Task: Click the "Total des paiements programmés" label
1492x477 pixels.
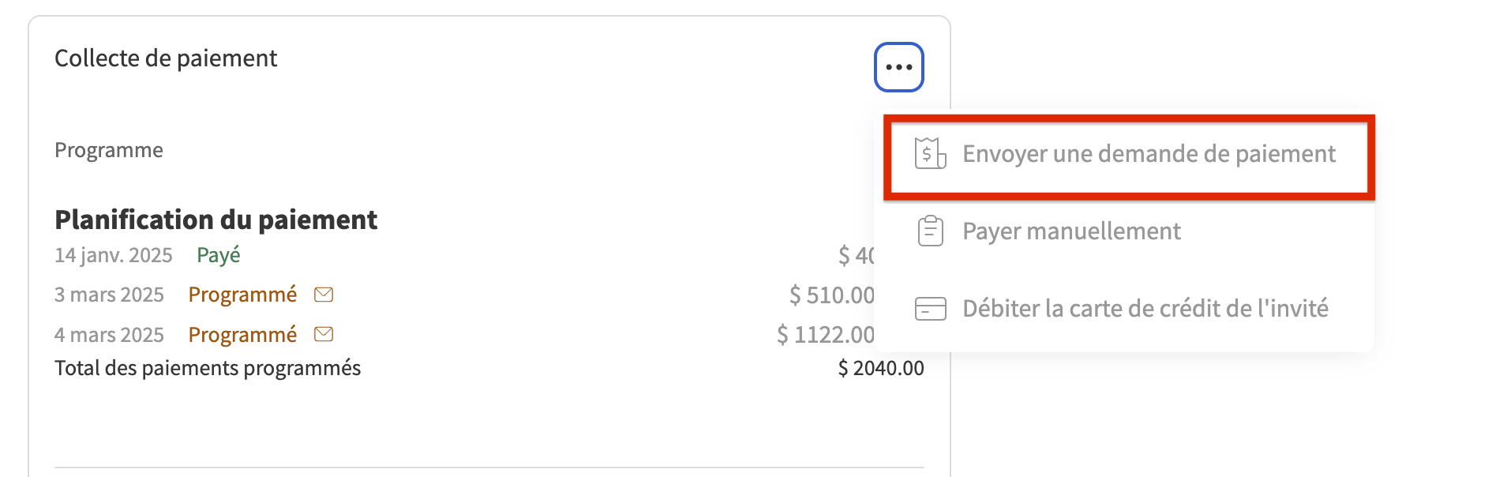Action: point(208,368)
